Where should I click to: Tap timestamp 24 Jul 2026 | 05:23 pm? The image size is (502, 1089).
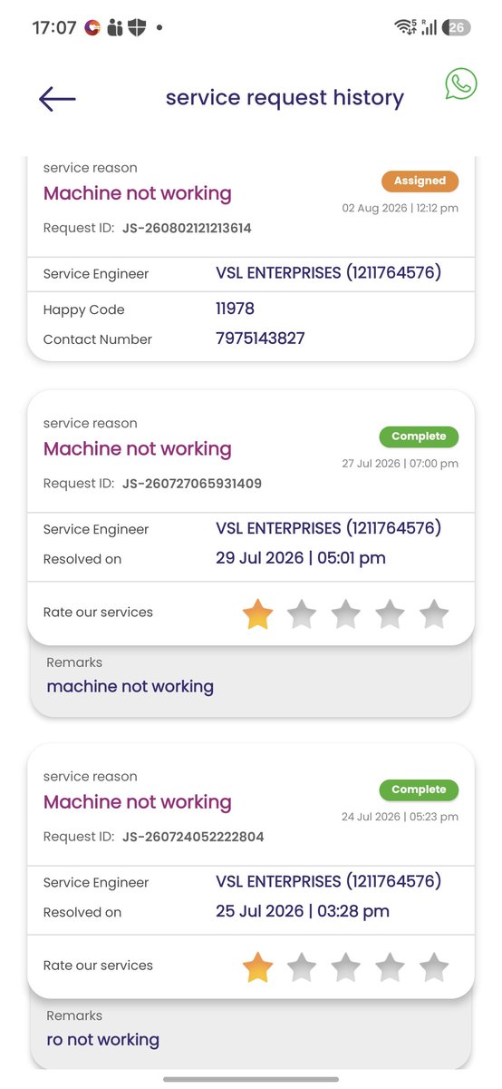coord(400,817)
